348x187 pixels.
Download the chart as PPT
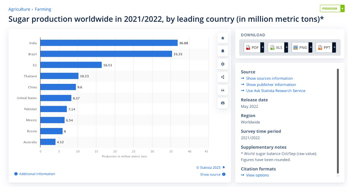(326, 47)
